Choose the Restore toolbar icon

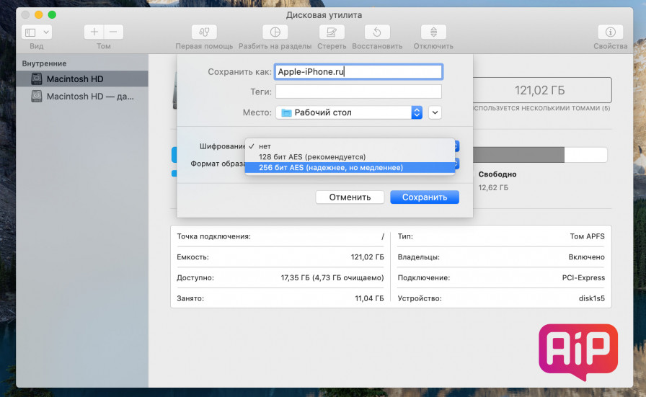[377, 32]
